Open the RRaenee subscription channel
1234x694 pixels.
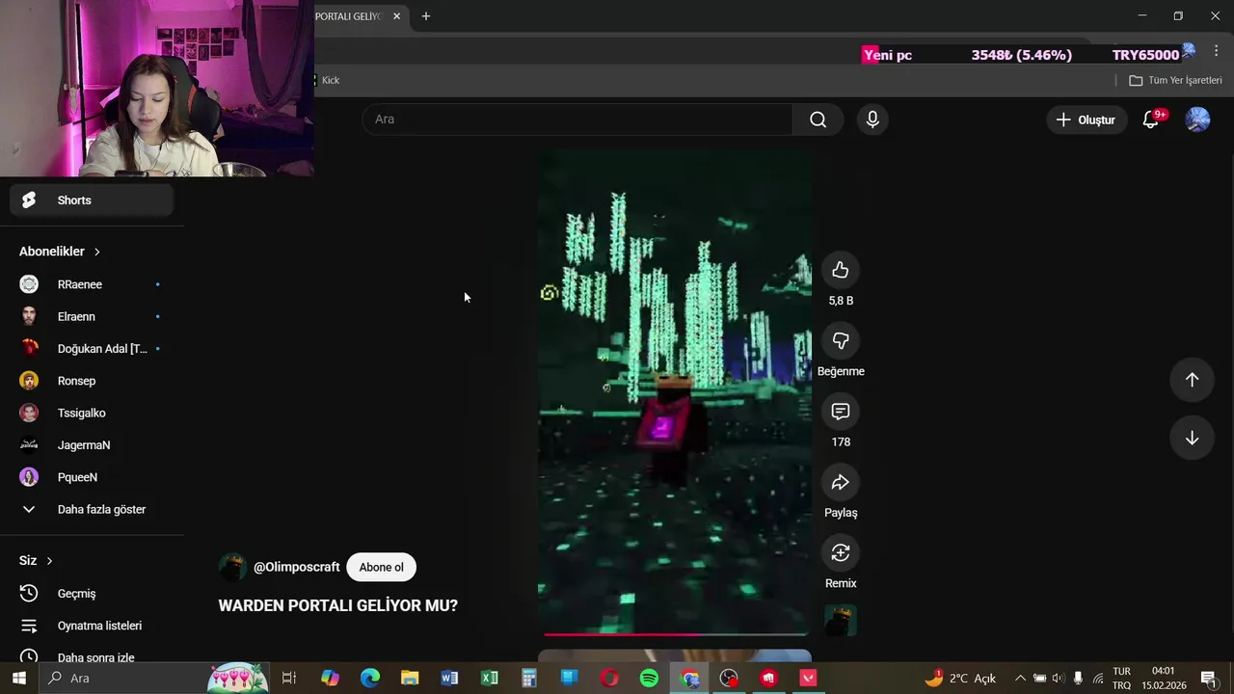click(92, 284)
